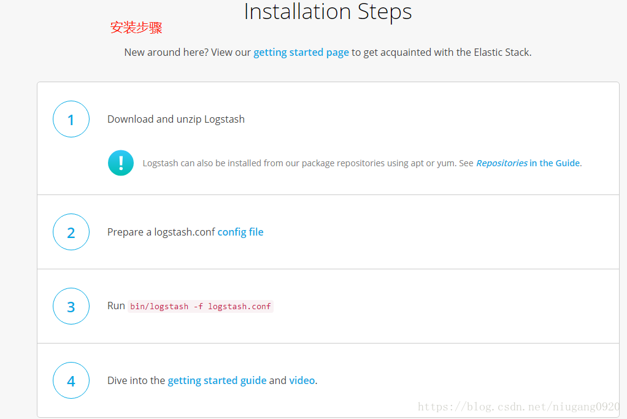Open the getting started page link

tap(301, 52)
